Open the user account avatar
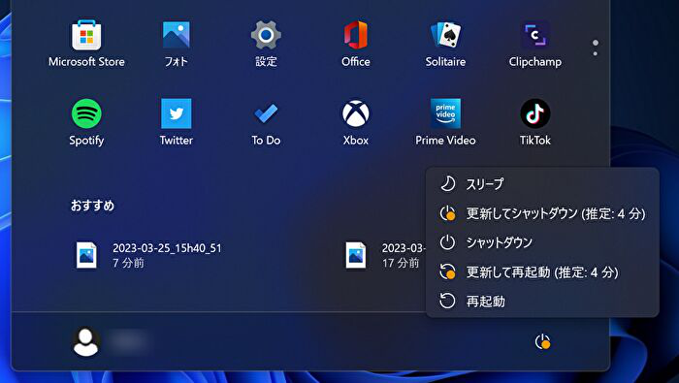 pos(85,341)
